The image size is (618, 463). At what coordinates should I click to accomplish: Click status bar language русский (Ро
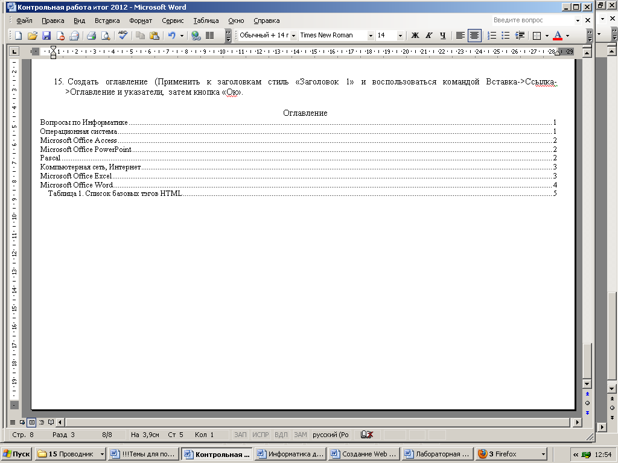330,435
